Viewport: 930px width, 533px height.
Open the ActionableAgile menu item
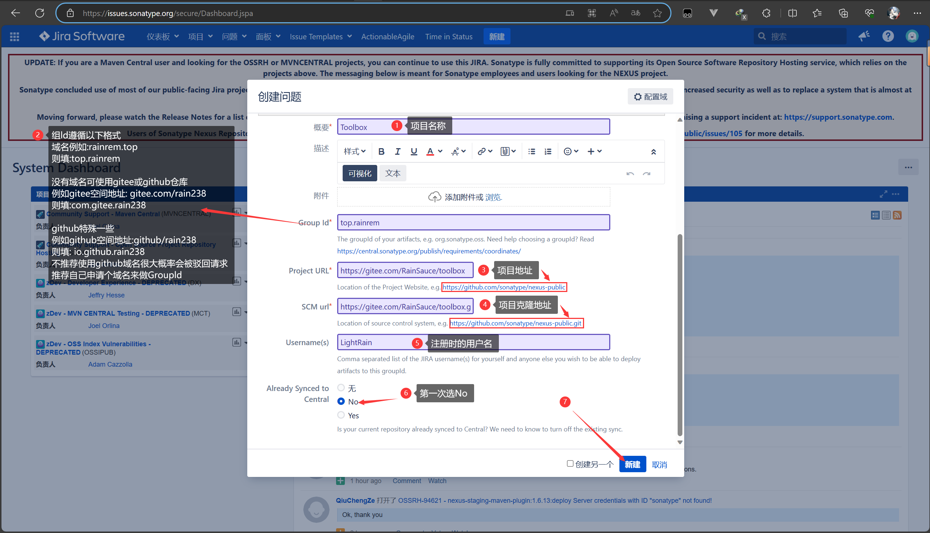click(387, 37)
